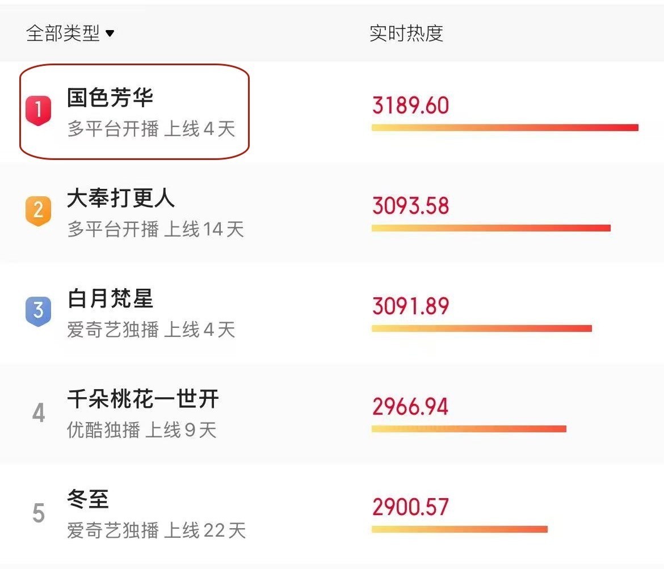This screenshot has height=569, width=664.
Task: Click the red rank 1 badge
Action: click(38, 110)
